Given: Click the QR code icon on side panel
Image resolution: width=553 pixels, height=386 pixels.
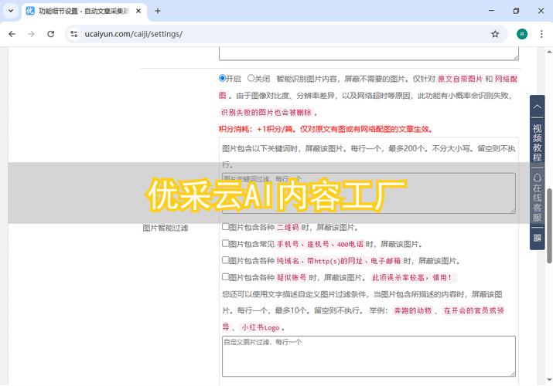Looking at the screenshot, I should 537,238.
